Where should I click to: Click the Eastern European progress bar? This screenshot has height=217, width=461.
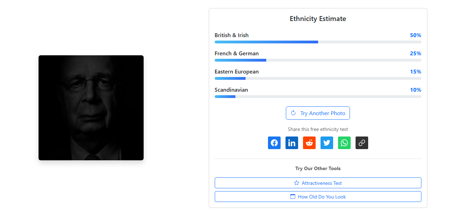(x=318, y=78)
